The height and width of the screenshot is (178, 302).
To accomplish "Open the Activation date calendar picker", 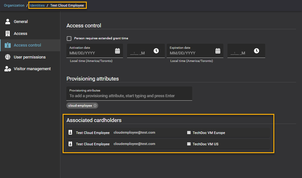I will (117, 51).
